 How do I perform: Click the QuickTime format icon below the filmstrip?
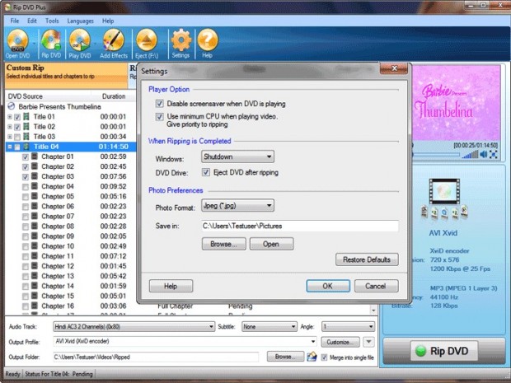(x=444, y=213)
